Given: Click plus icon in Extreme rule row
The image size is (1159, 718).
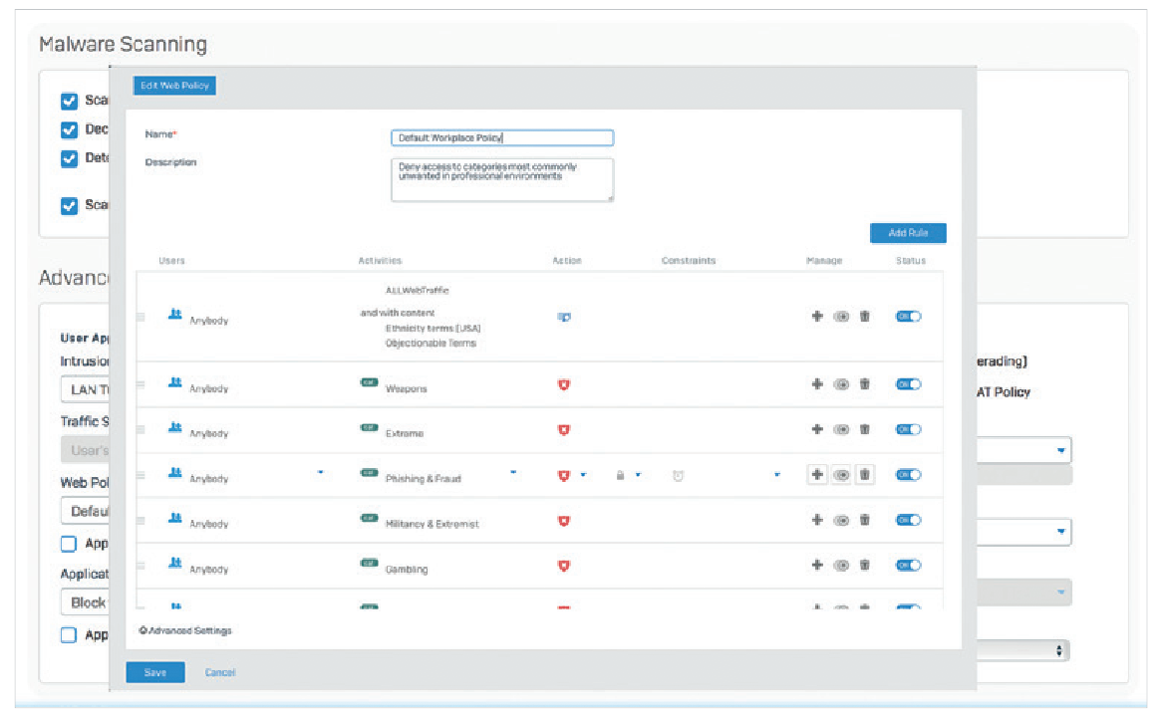Looking at the screenshot, I should tap(817, 429).
